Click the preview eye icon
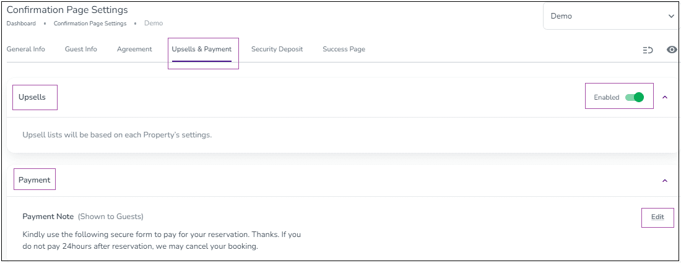Screen dimensions: 681x263 [x=672, y=50]
